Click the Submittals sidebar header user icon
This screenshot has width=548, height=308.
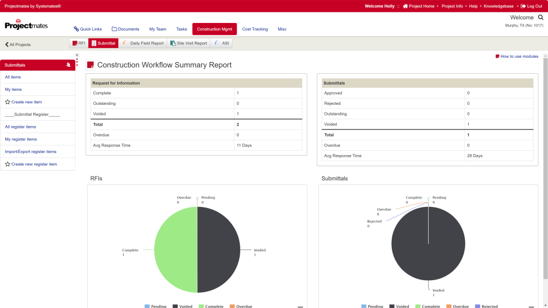pyautogui.click(x=68, y=65)
